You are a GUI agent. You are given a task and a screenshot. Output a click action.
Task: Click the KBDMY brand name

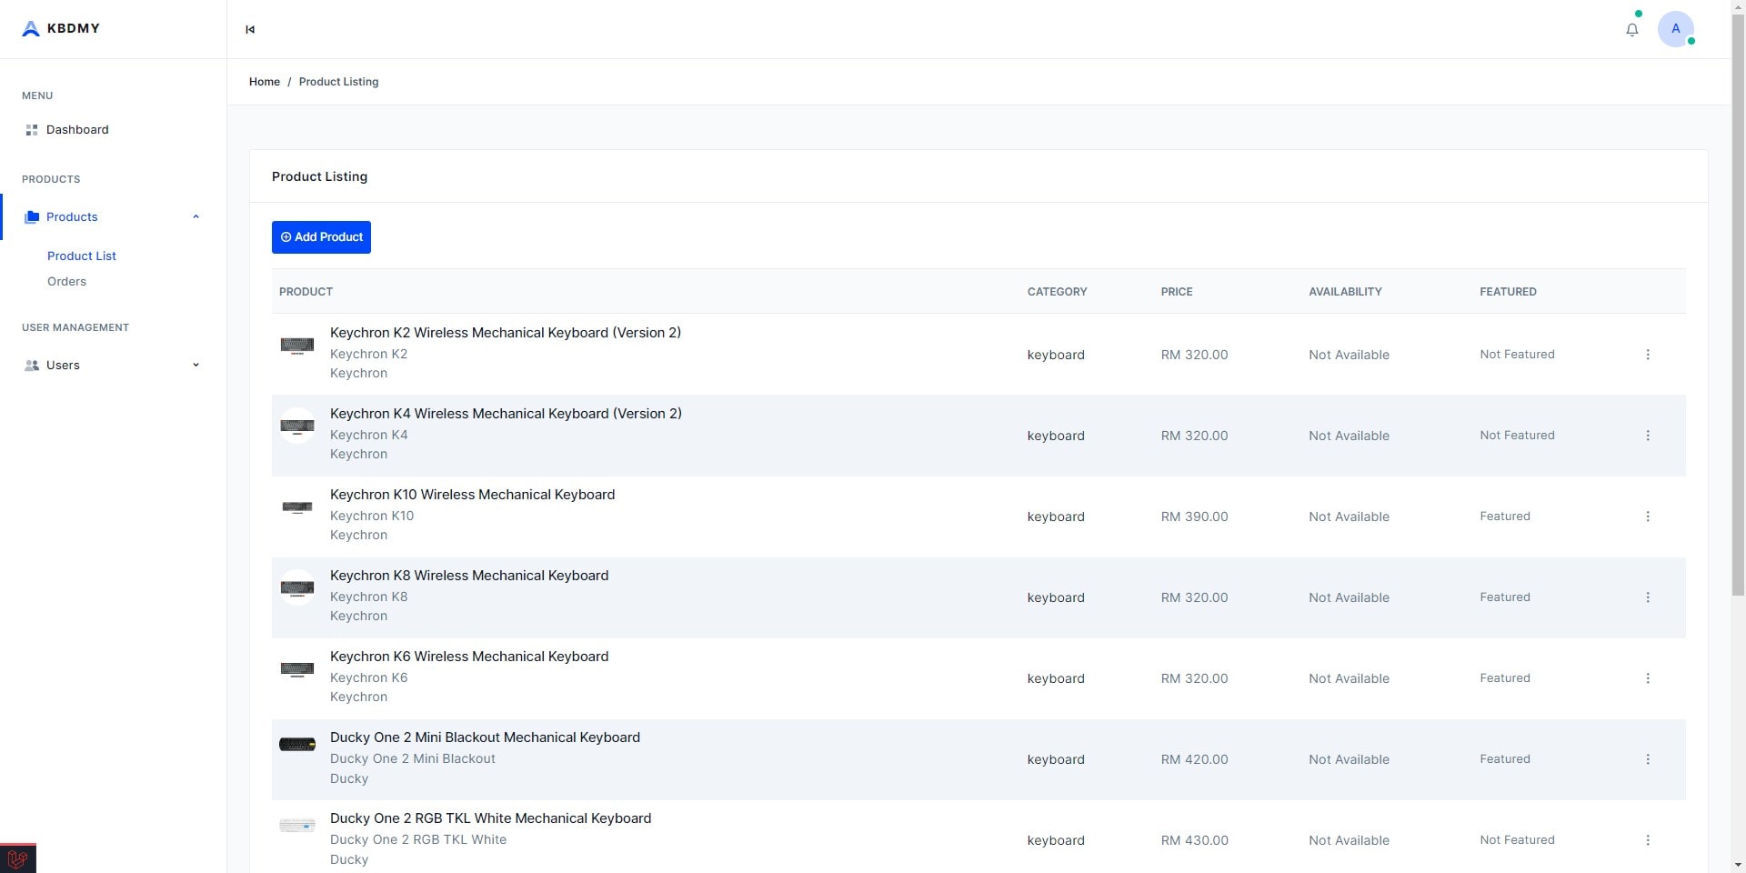(74, 28)
